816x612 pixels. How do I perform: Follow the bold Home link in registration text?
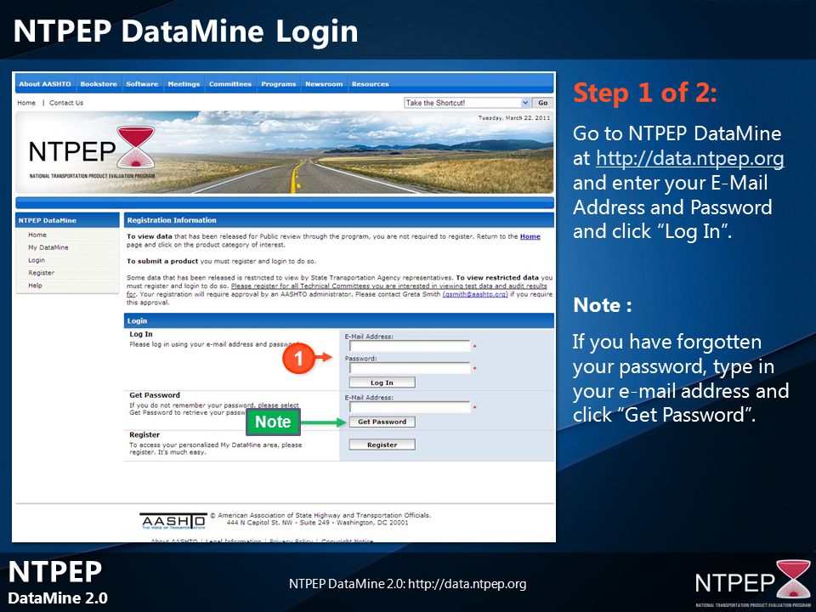coord(530,236)
